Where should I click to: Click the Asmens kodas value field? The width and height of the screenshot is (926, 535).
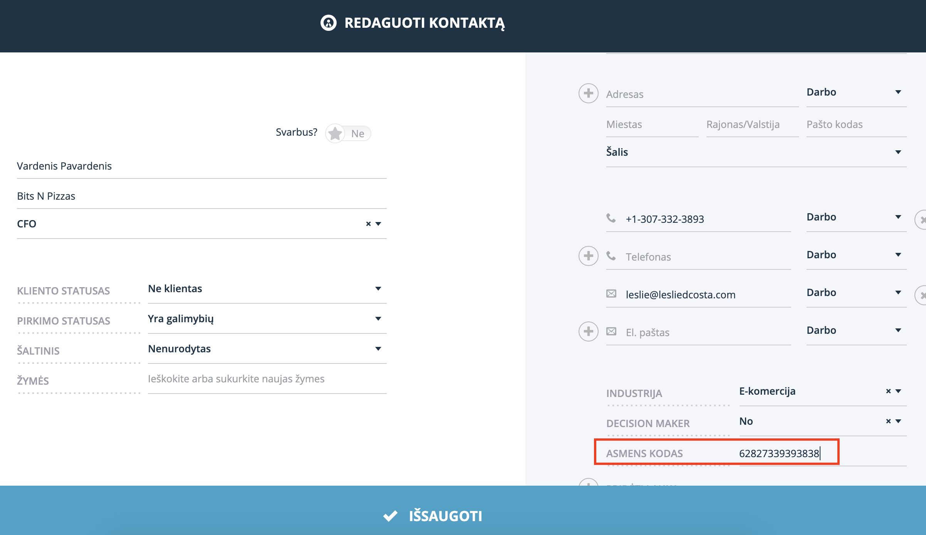click(x=823, y=454)
